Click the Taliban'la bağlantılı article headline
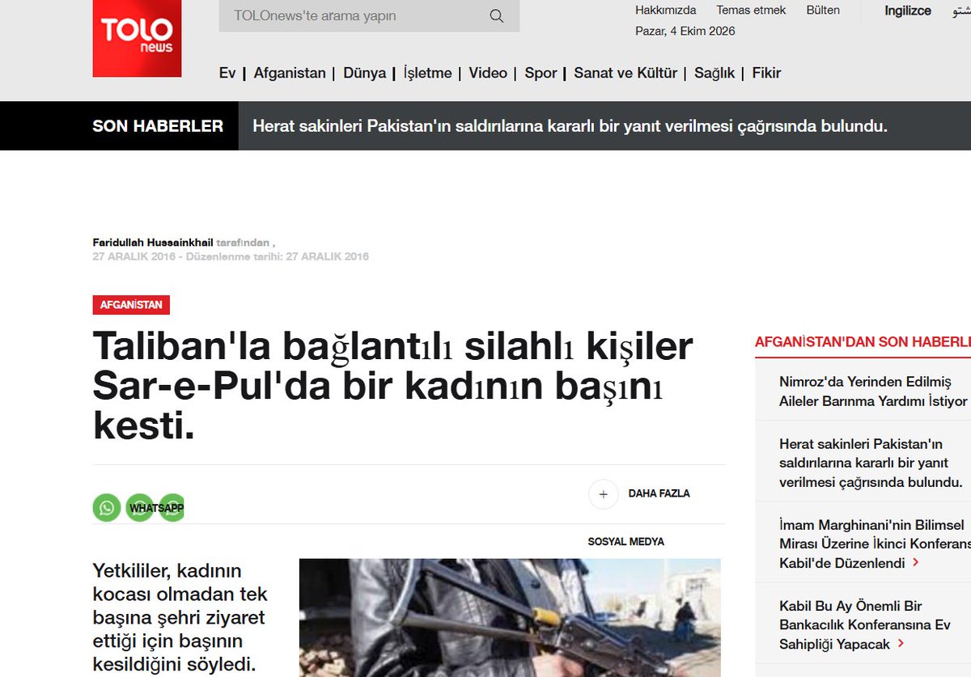The image size is (971, 677). tap(394, 386)
